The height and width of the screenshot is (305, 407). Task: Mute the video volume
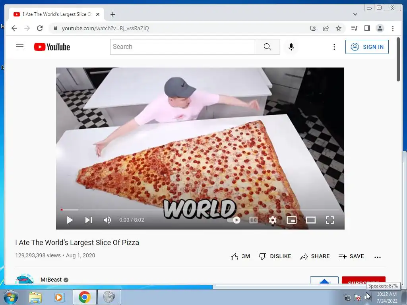click(x=107, y=220)
